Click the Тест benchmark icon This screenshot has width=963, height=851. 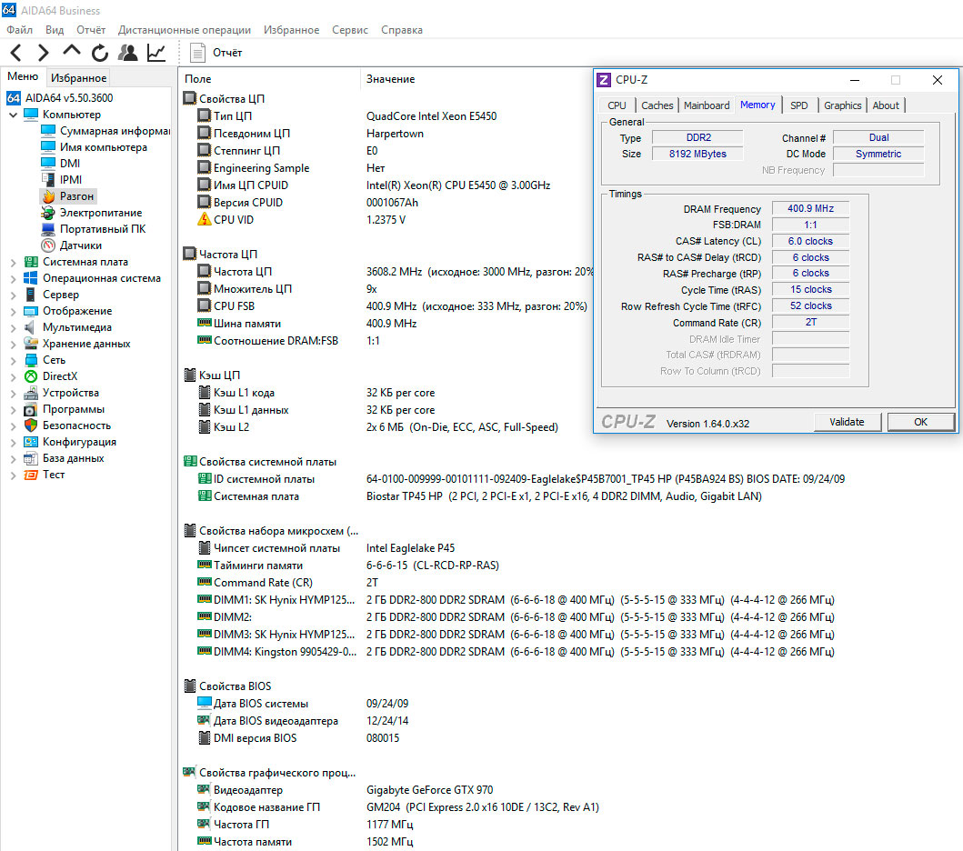point(31,475)
